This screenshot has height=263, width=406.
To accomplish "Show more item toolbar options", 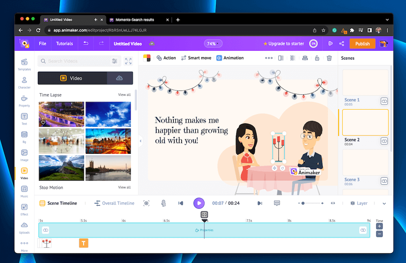I will (x=269, y=58).
